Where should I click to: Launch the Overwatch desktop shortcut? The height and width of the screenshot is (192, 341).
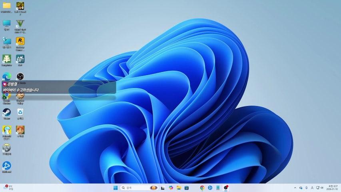7,148
